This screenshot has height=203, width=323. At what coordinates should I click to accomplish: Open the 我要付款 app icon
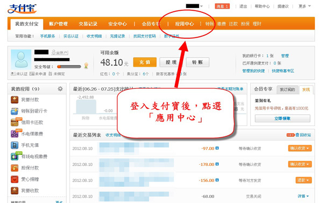click(15, 100)
